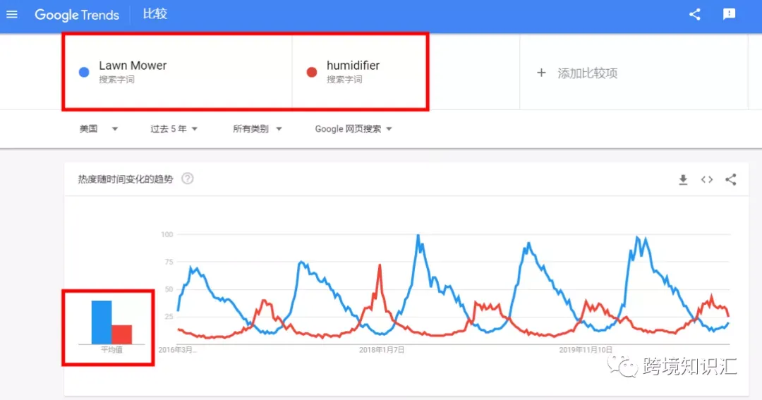The height and width of the screenshot is (400, 762).
Task: Click the share icon in top header
Action: click(x=695, y=14)
